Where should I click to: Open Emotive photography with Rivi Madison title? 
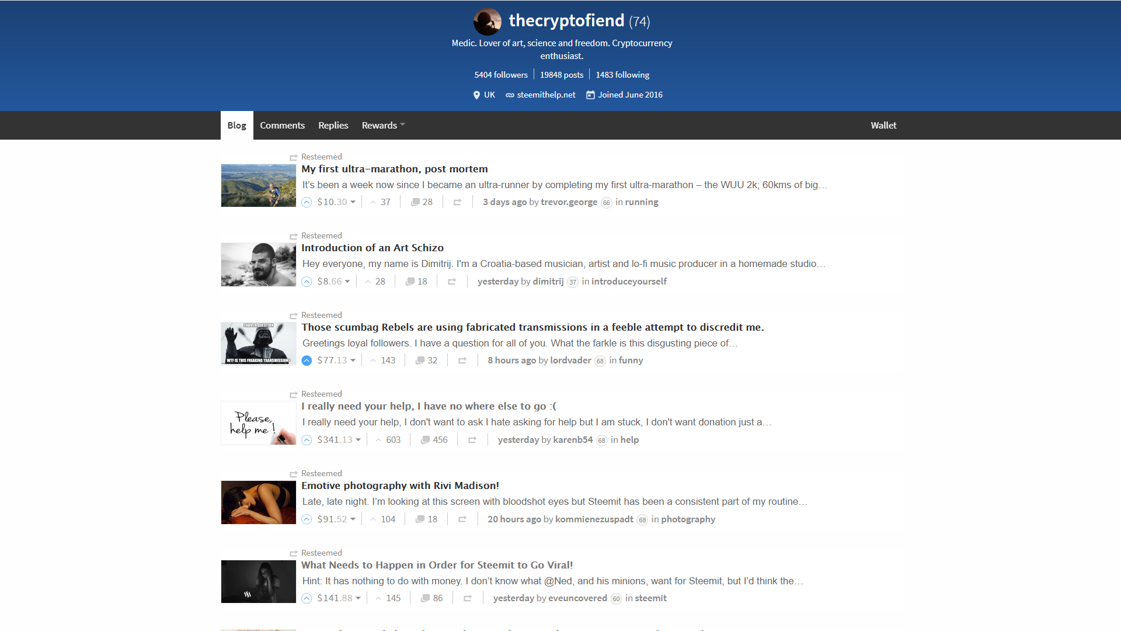coord(400,486)
